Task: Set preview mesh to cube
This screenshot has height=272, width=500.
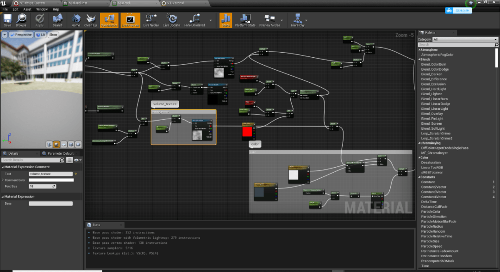Action: click(x=71, y=145)
